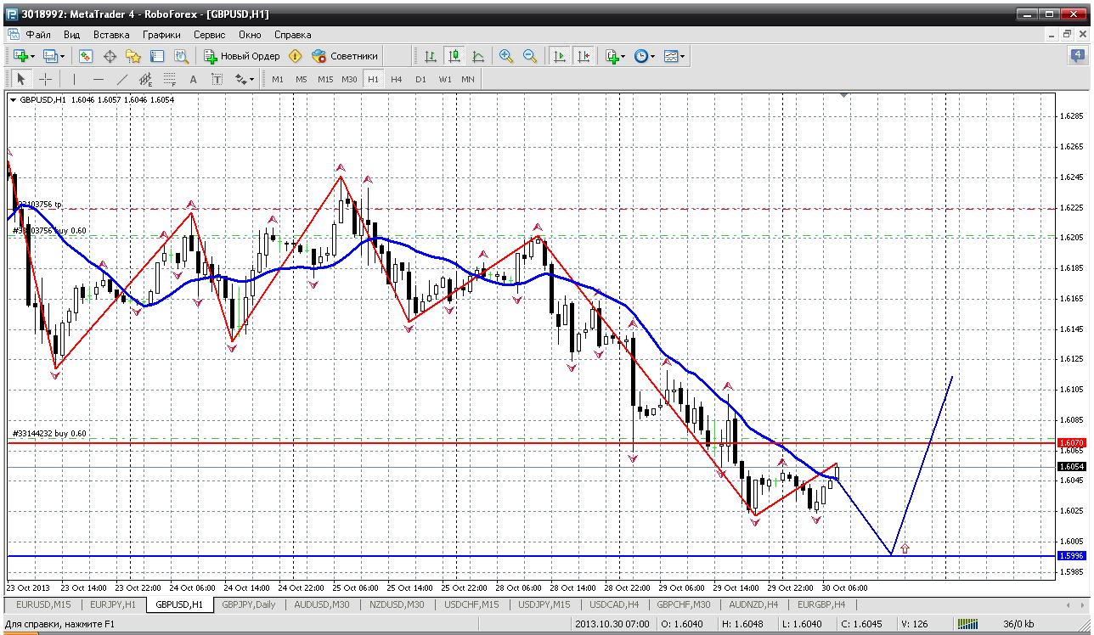Screen dimensions: 1094x635
Task: Open the Графики menu
Action: (161, 35)
